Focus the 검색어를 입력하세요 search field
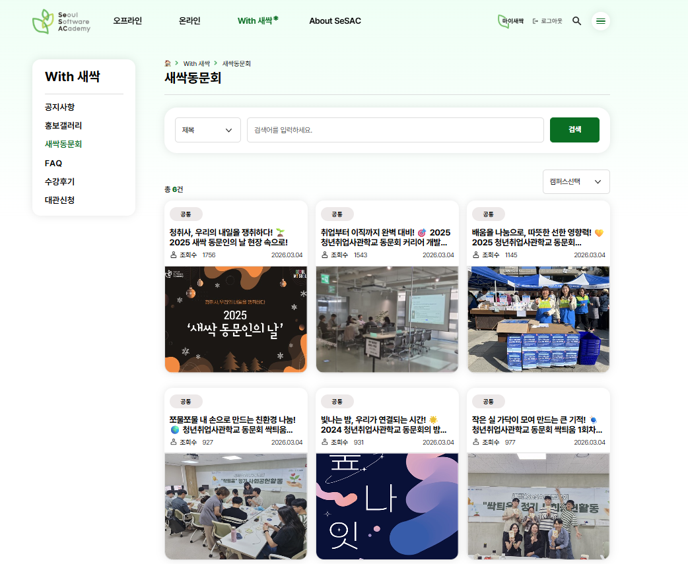This screenshot has width=688, height=564. pyautogui.click(x=396, y=130)
